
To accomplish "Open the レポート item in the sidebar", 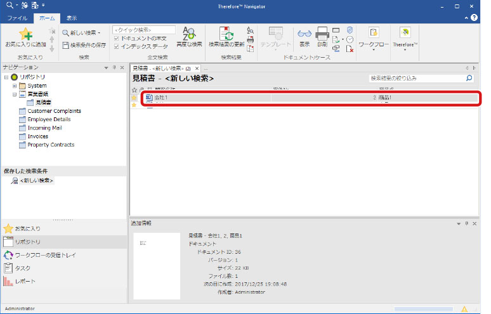I will 25,281.
